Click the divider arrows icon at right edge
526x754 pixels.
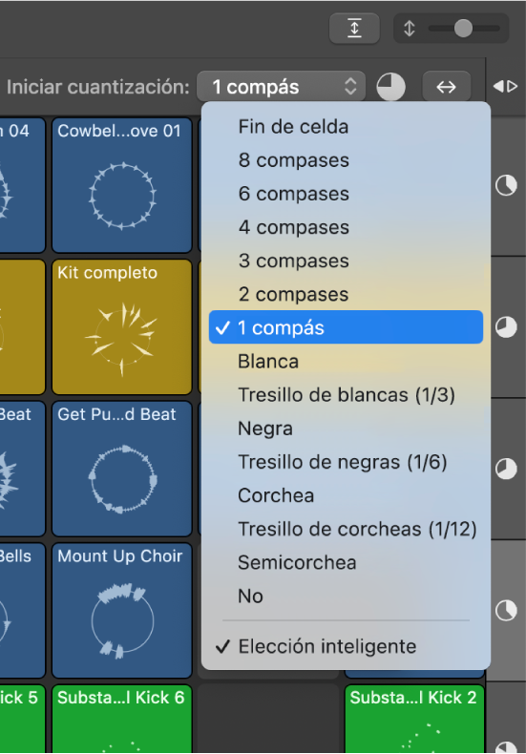(x=505, y=87)
